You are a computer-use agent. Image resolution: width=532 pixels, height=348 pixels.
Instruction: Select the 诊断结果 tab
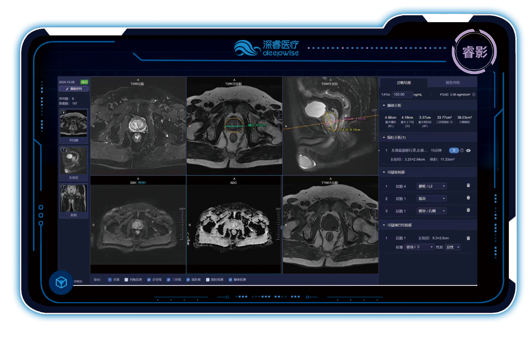[404, 83]
